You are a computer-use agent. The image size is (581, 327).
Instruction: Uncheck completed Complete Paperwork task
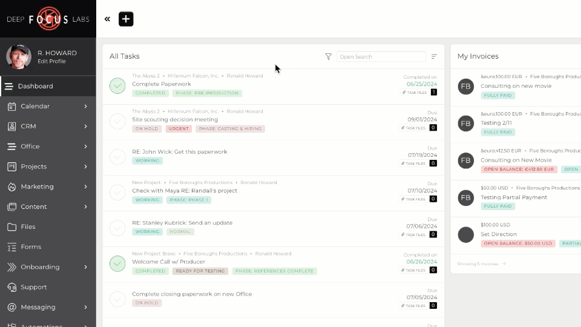coord(117,86)
